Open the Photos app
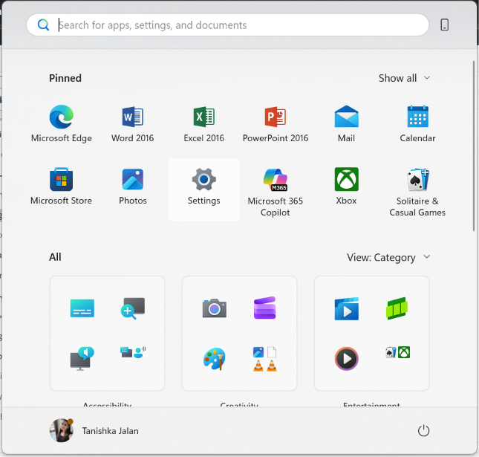This screenshot has height=457, width=479. point(133,186)
